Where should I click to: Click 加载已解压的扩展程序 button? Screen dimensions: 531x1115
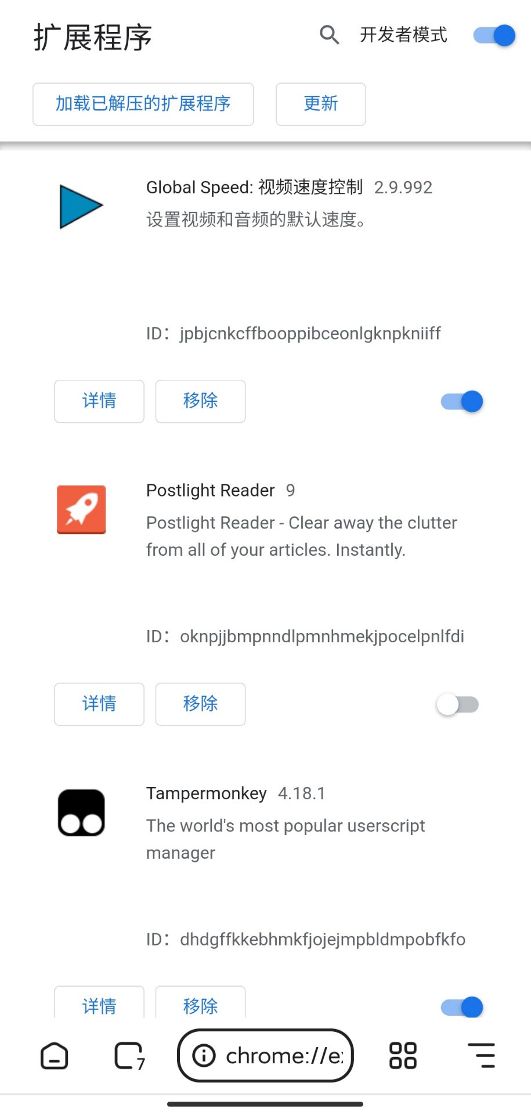(x=143, y=104)
